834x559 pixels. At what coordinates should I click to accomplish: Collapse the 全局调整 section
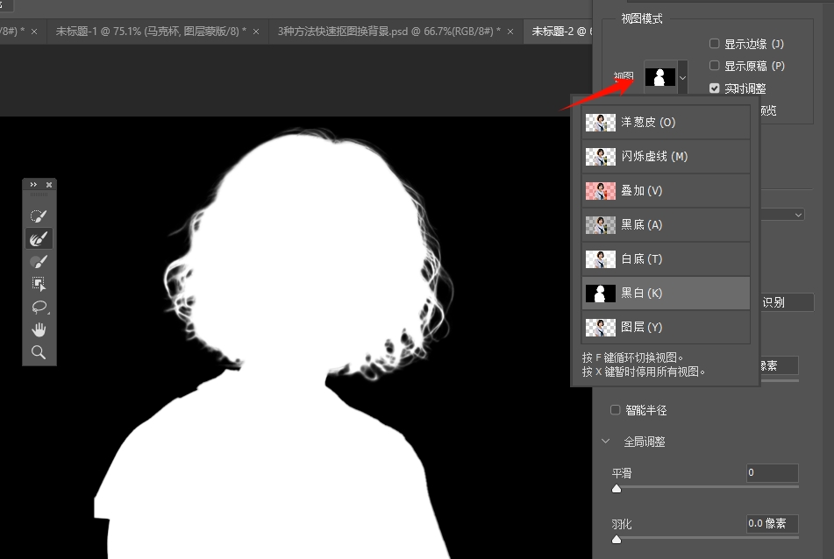point(605,442)
